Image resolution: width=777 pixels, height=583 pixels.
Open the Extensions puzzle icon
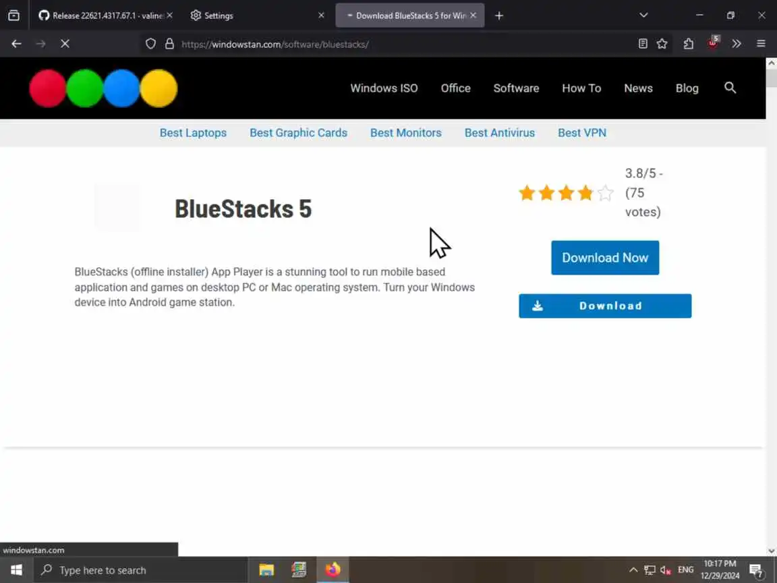[x=688, y=44]
